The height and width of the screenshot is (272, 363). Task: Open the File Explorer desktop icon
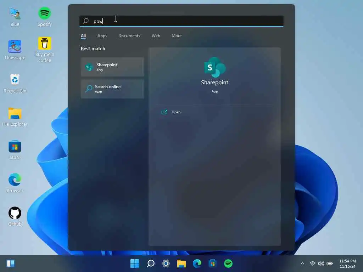[15, 117]
